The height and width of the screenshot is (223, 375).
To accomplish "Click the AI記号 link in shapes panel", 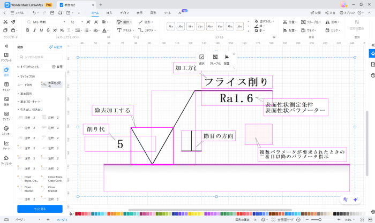I will pyautogui.click(x=56, y=47).
